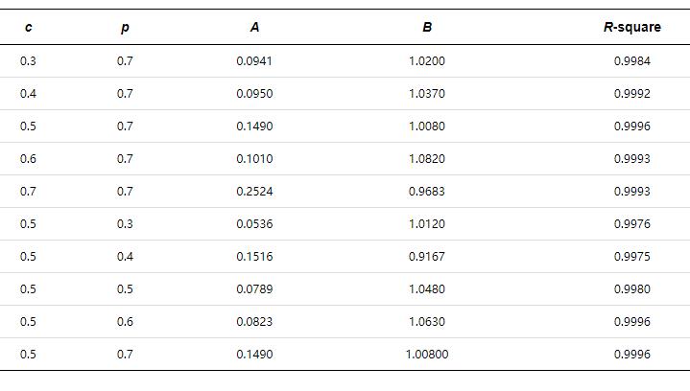690x391 pixels.
Task: Select the B value 1.0370
Action: [x=426, y=94]
